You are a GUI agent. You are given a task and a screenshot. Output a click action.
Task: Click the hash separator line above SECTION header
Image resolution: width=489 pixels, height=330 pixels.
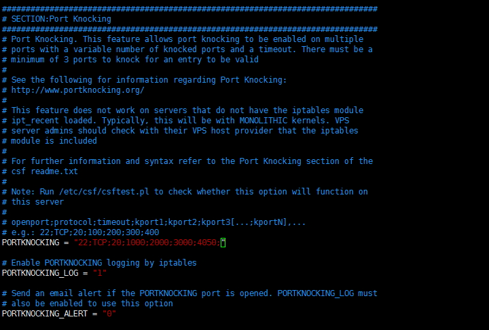189,9
